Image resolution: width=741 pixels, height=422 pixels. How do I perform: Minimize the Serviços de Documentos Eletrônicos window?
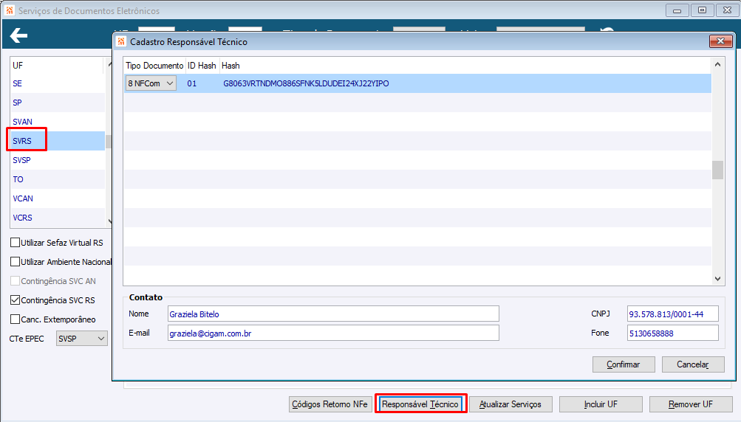[677, 10]
